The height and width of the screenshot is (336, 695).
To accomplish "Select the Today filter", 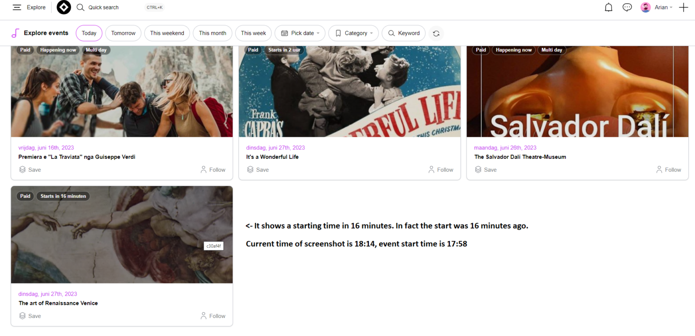I will (x=89, y=33).
